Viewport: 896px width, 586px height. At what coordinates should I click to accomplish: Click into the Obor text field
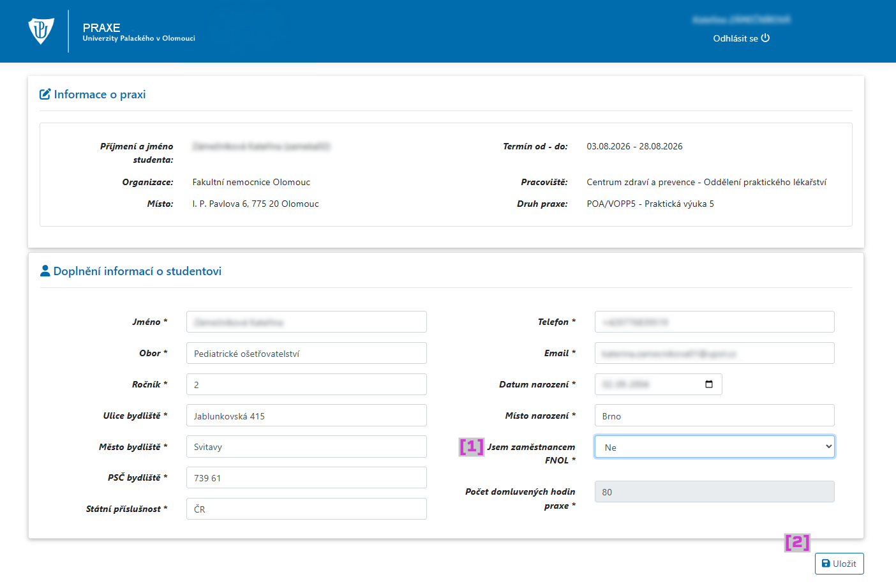tap(306, 354)
